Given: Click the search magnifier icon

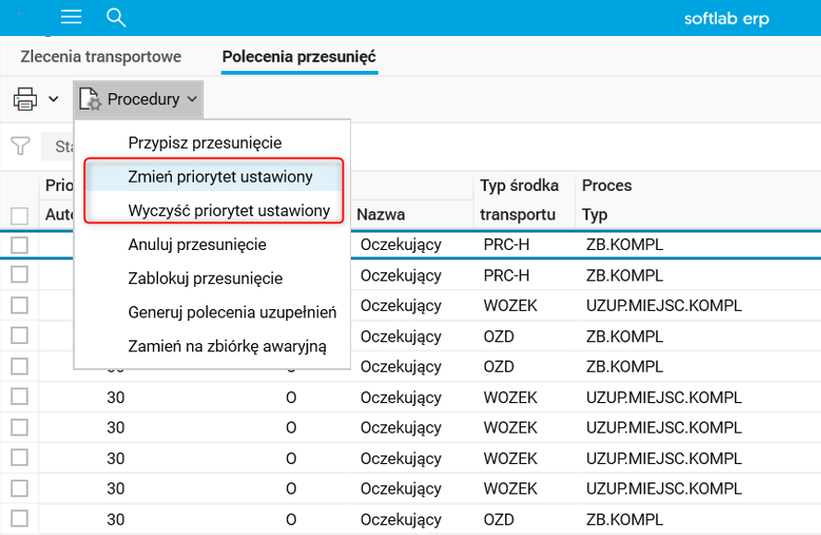Looking at the screenshot, I should (x=115, y=18).
